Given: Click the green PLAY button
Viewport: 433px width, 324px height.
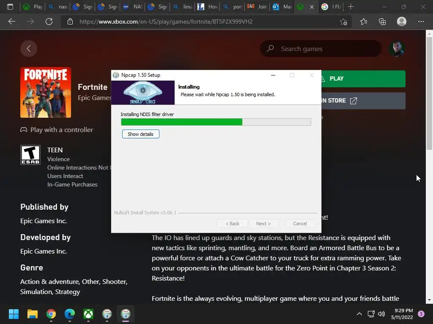Looking at the screenshot, I should click(363, 79).
